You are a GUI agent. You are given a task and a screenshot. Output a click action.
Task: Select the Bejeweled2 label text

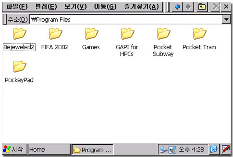pos(19,47)
